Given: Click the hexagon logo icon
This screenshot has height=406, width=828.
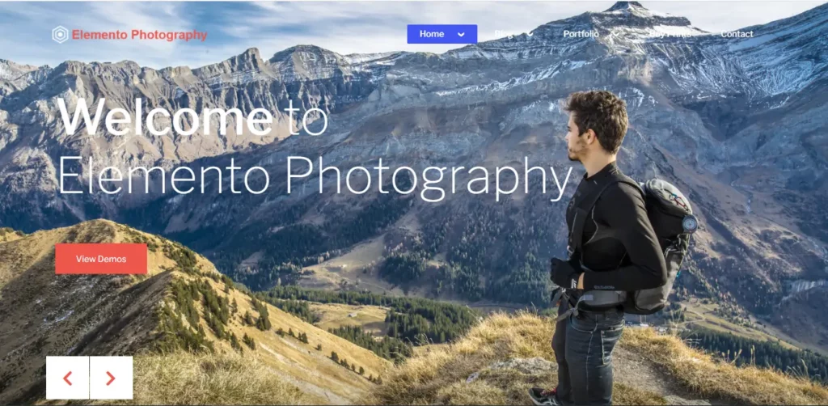Looking at the screenshot, I should tap(60, 35).
